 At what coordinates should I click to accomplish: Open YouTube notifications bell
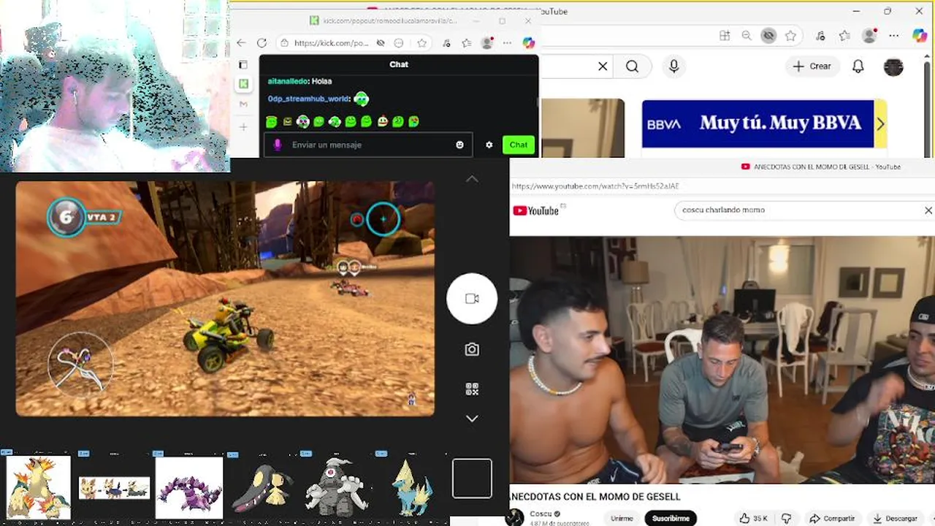click(858, 66)
